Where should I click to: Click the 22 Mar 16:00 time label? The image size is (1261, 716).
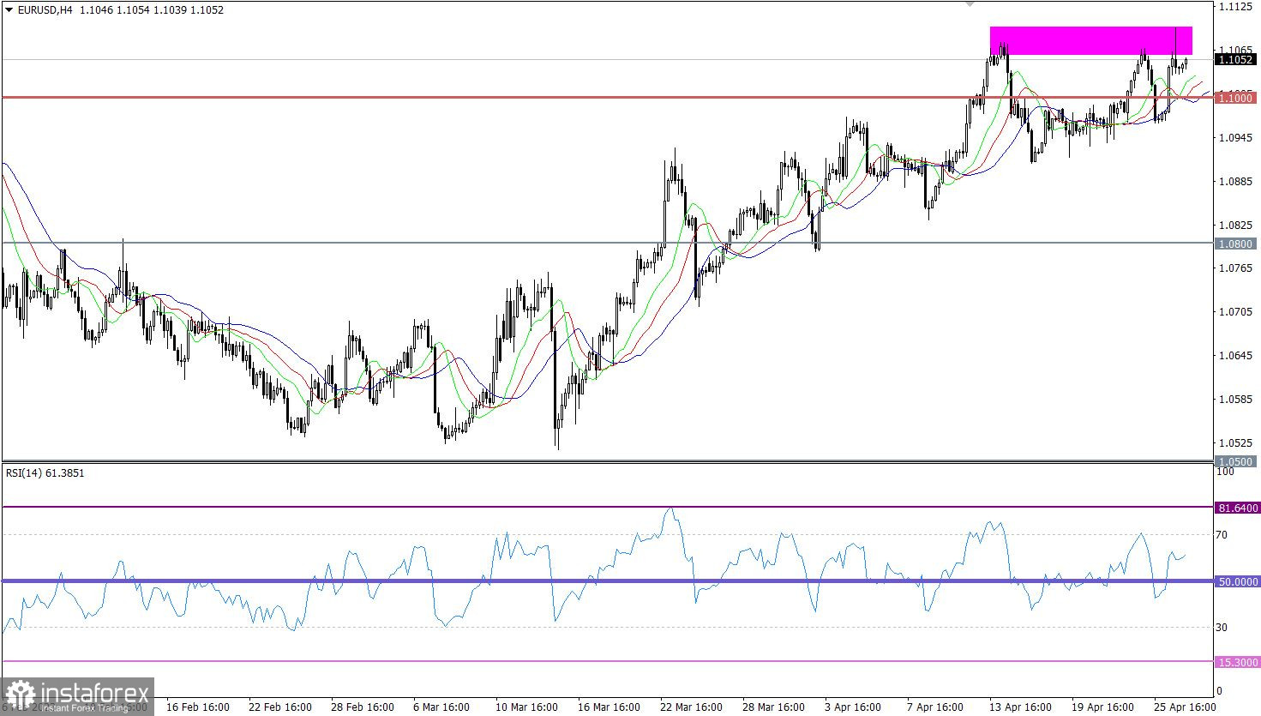click(x=691, y=707)
